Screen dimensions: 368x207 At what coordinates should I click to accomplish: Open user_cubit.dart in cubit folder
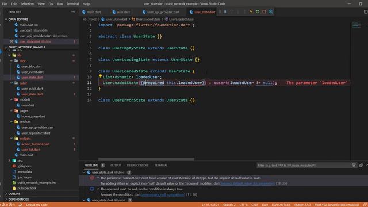pos(32,89)
